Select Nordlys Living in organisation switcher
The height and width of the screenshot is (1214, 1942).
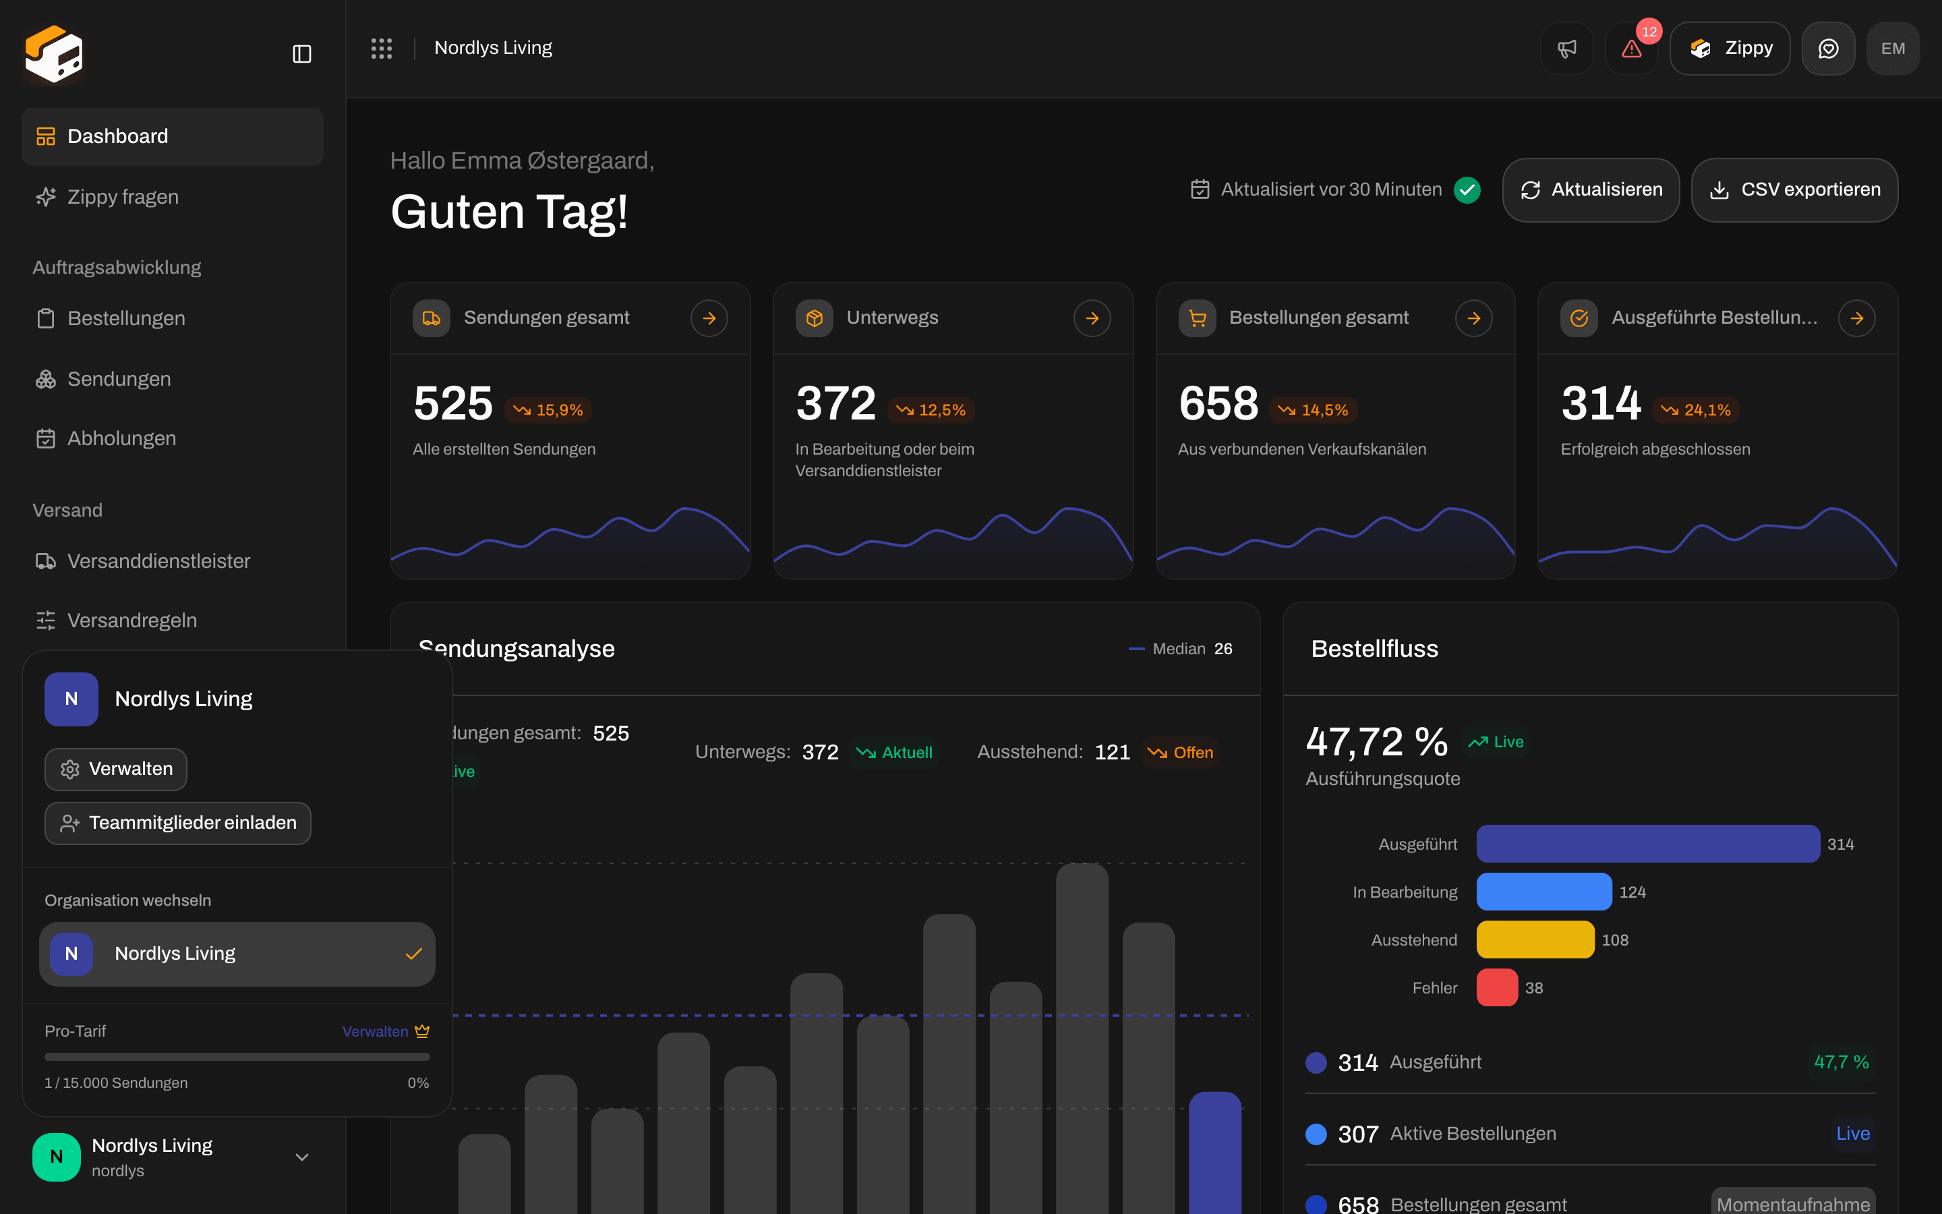[x=237, y=954]
